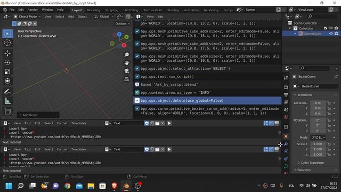Toggle checkbox on object.delete report
The image size is (341, 192).
coord(137,101)
